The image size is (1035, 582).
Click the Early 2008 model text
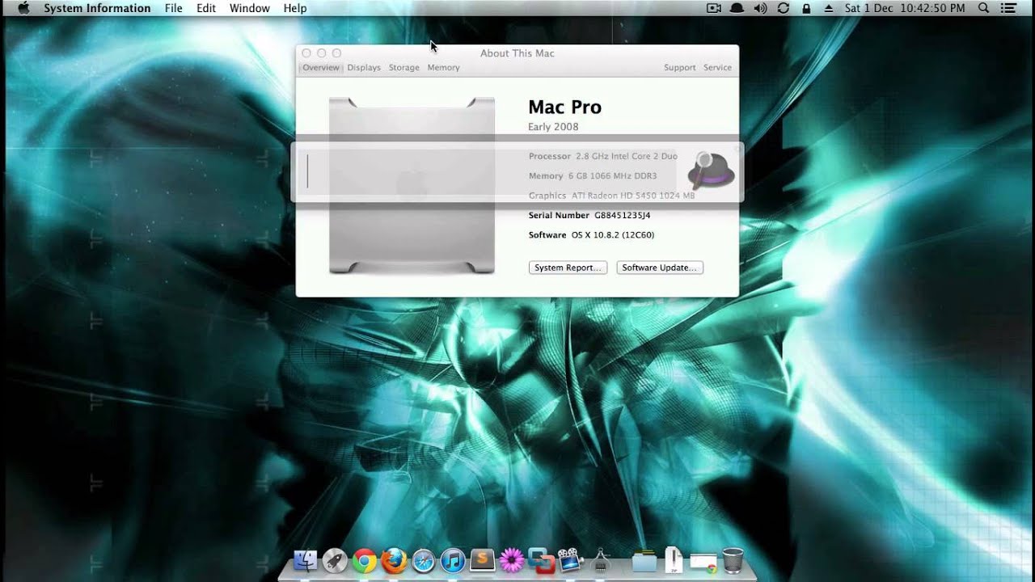click(x=553, y=127)
